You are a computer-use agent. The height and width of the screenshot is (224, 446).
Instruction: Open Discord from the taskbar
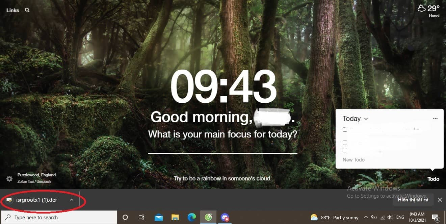click(225, 217)
